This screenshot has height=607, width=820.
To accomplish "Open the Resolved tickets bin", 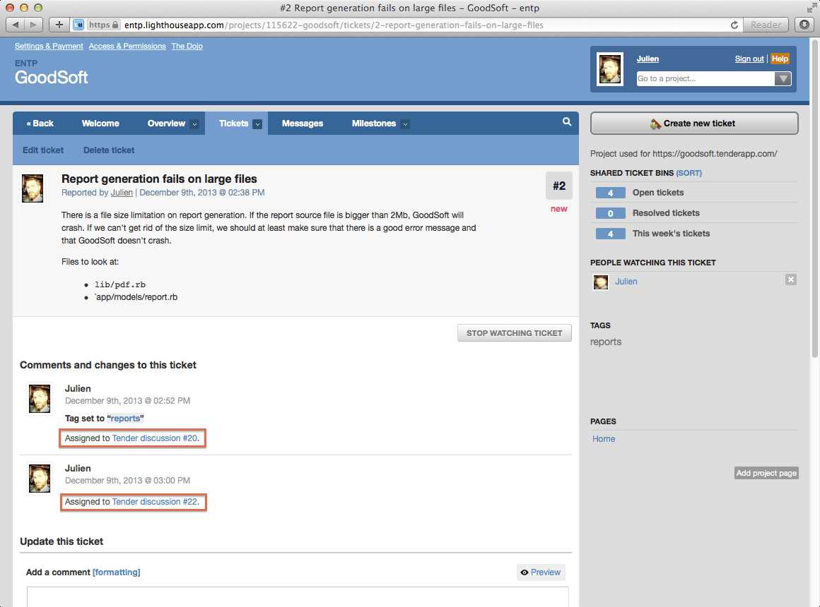I will (x=666, y=213).
